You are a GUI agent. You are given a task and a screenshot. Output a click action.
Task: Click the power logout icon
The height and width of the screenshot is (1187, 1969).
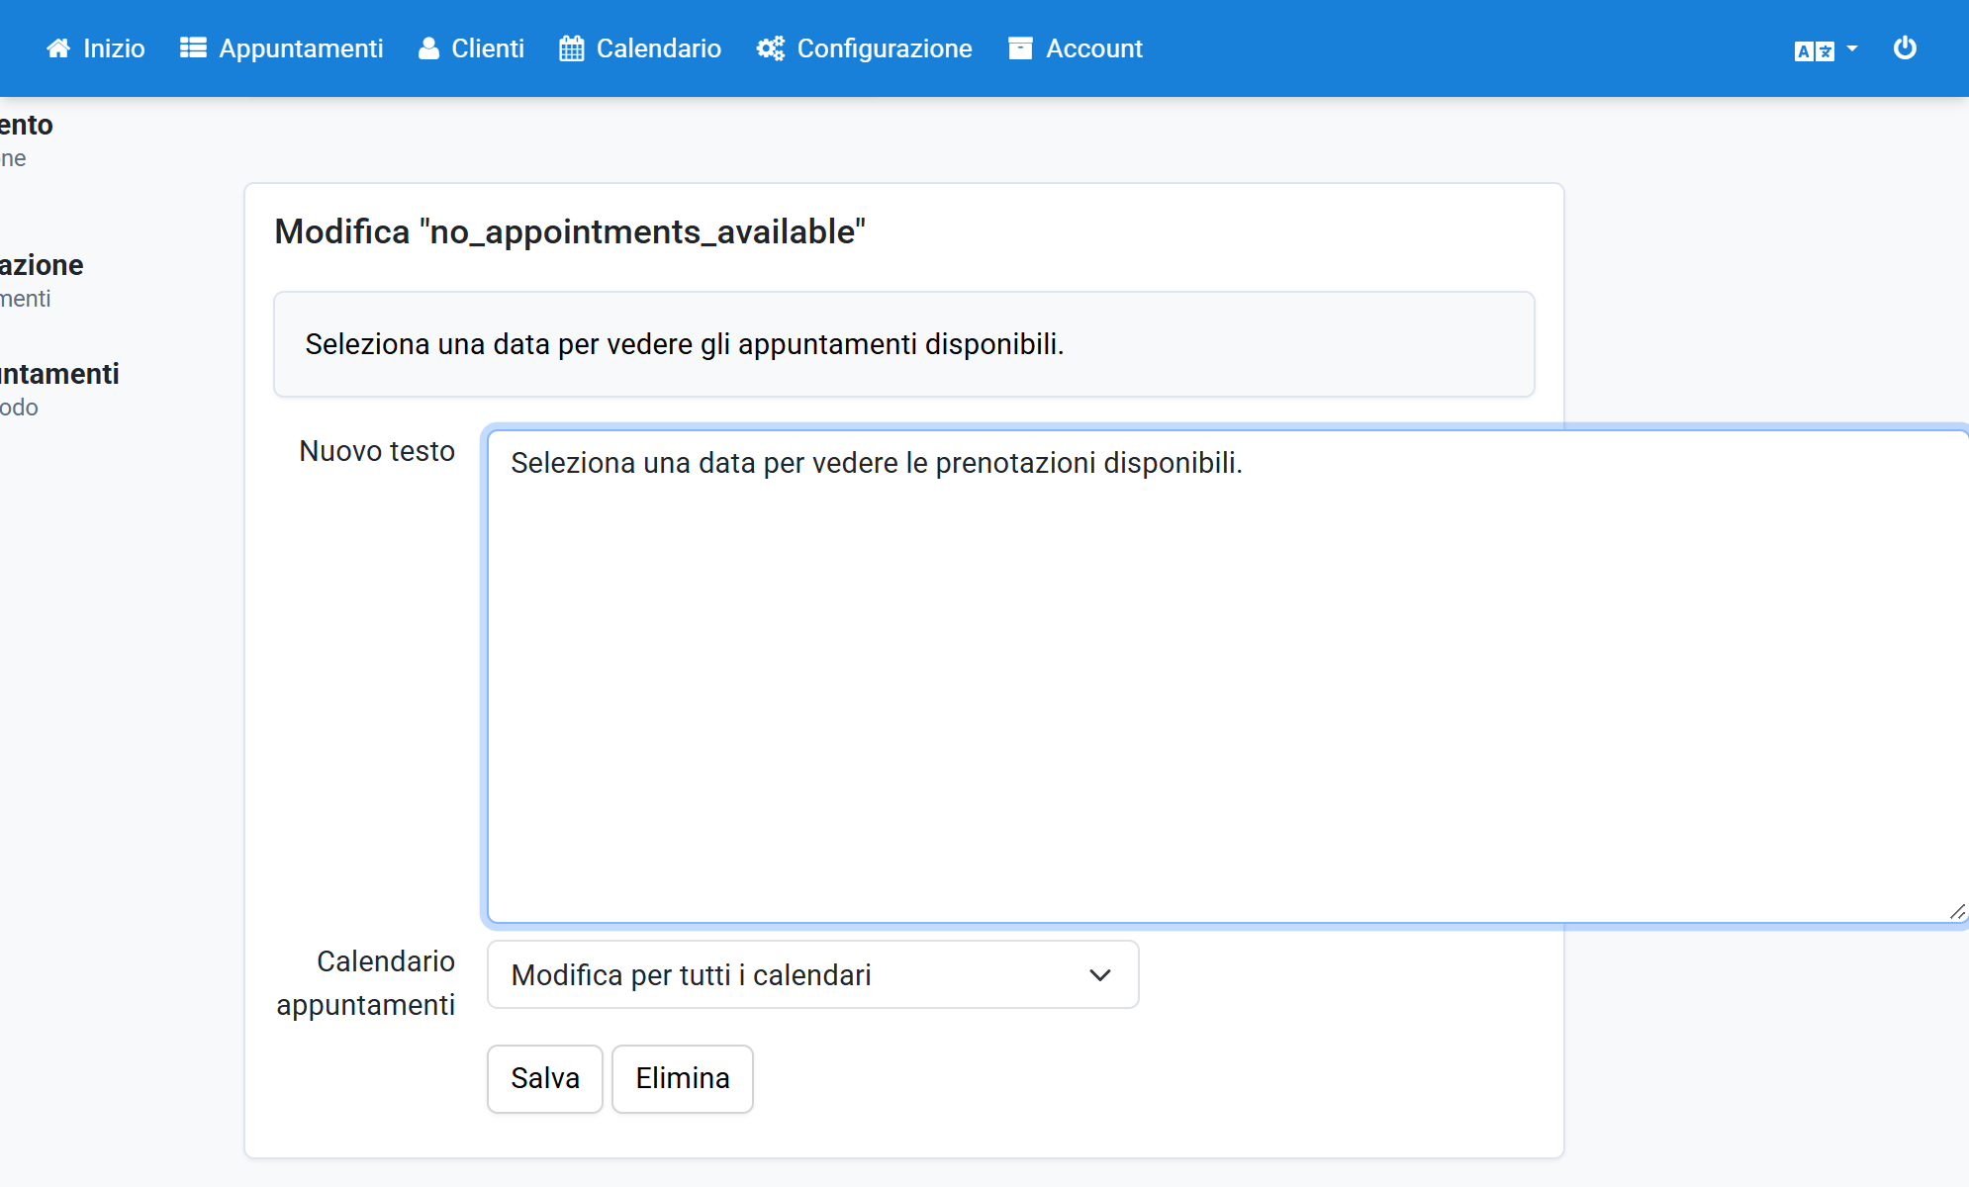1905,48
